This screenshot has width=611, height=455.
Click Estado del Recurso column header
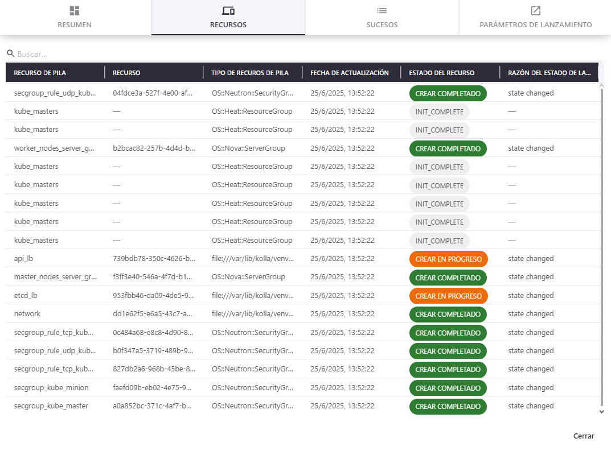click(441, 73)
